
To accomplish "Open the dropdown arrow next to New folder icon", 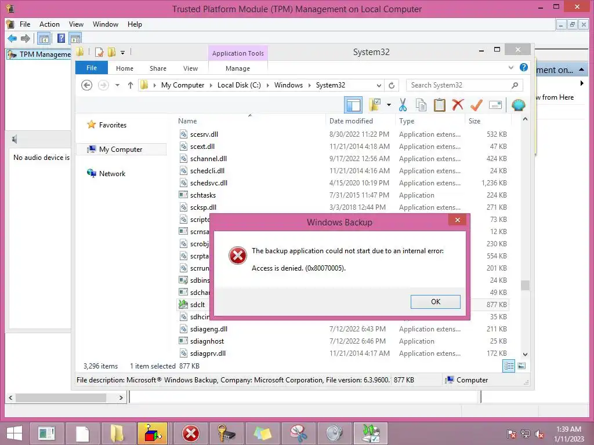I will (x=389, y=105).
